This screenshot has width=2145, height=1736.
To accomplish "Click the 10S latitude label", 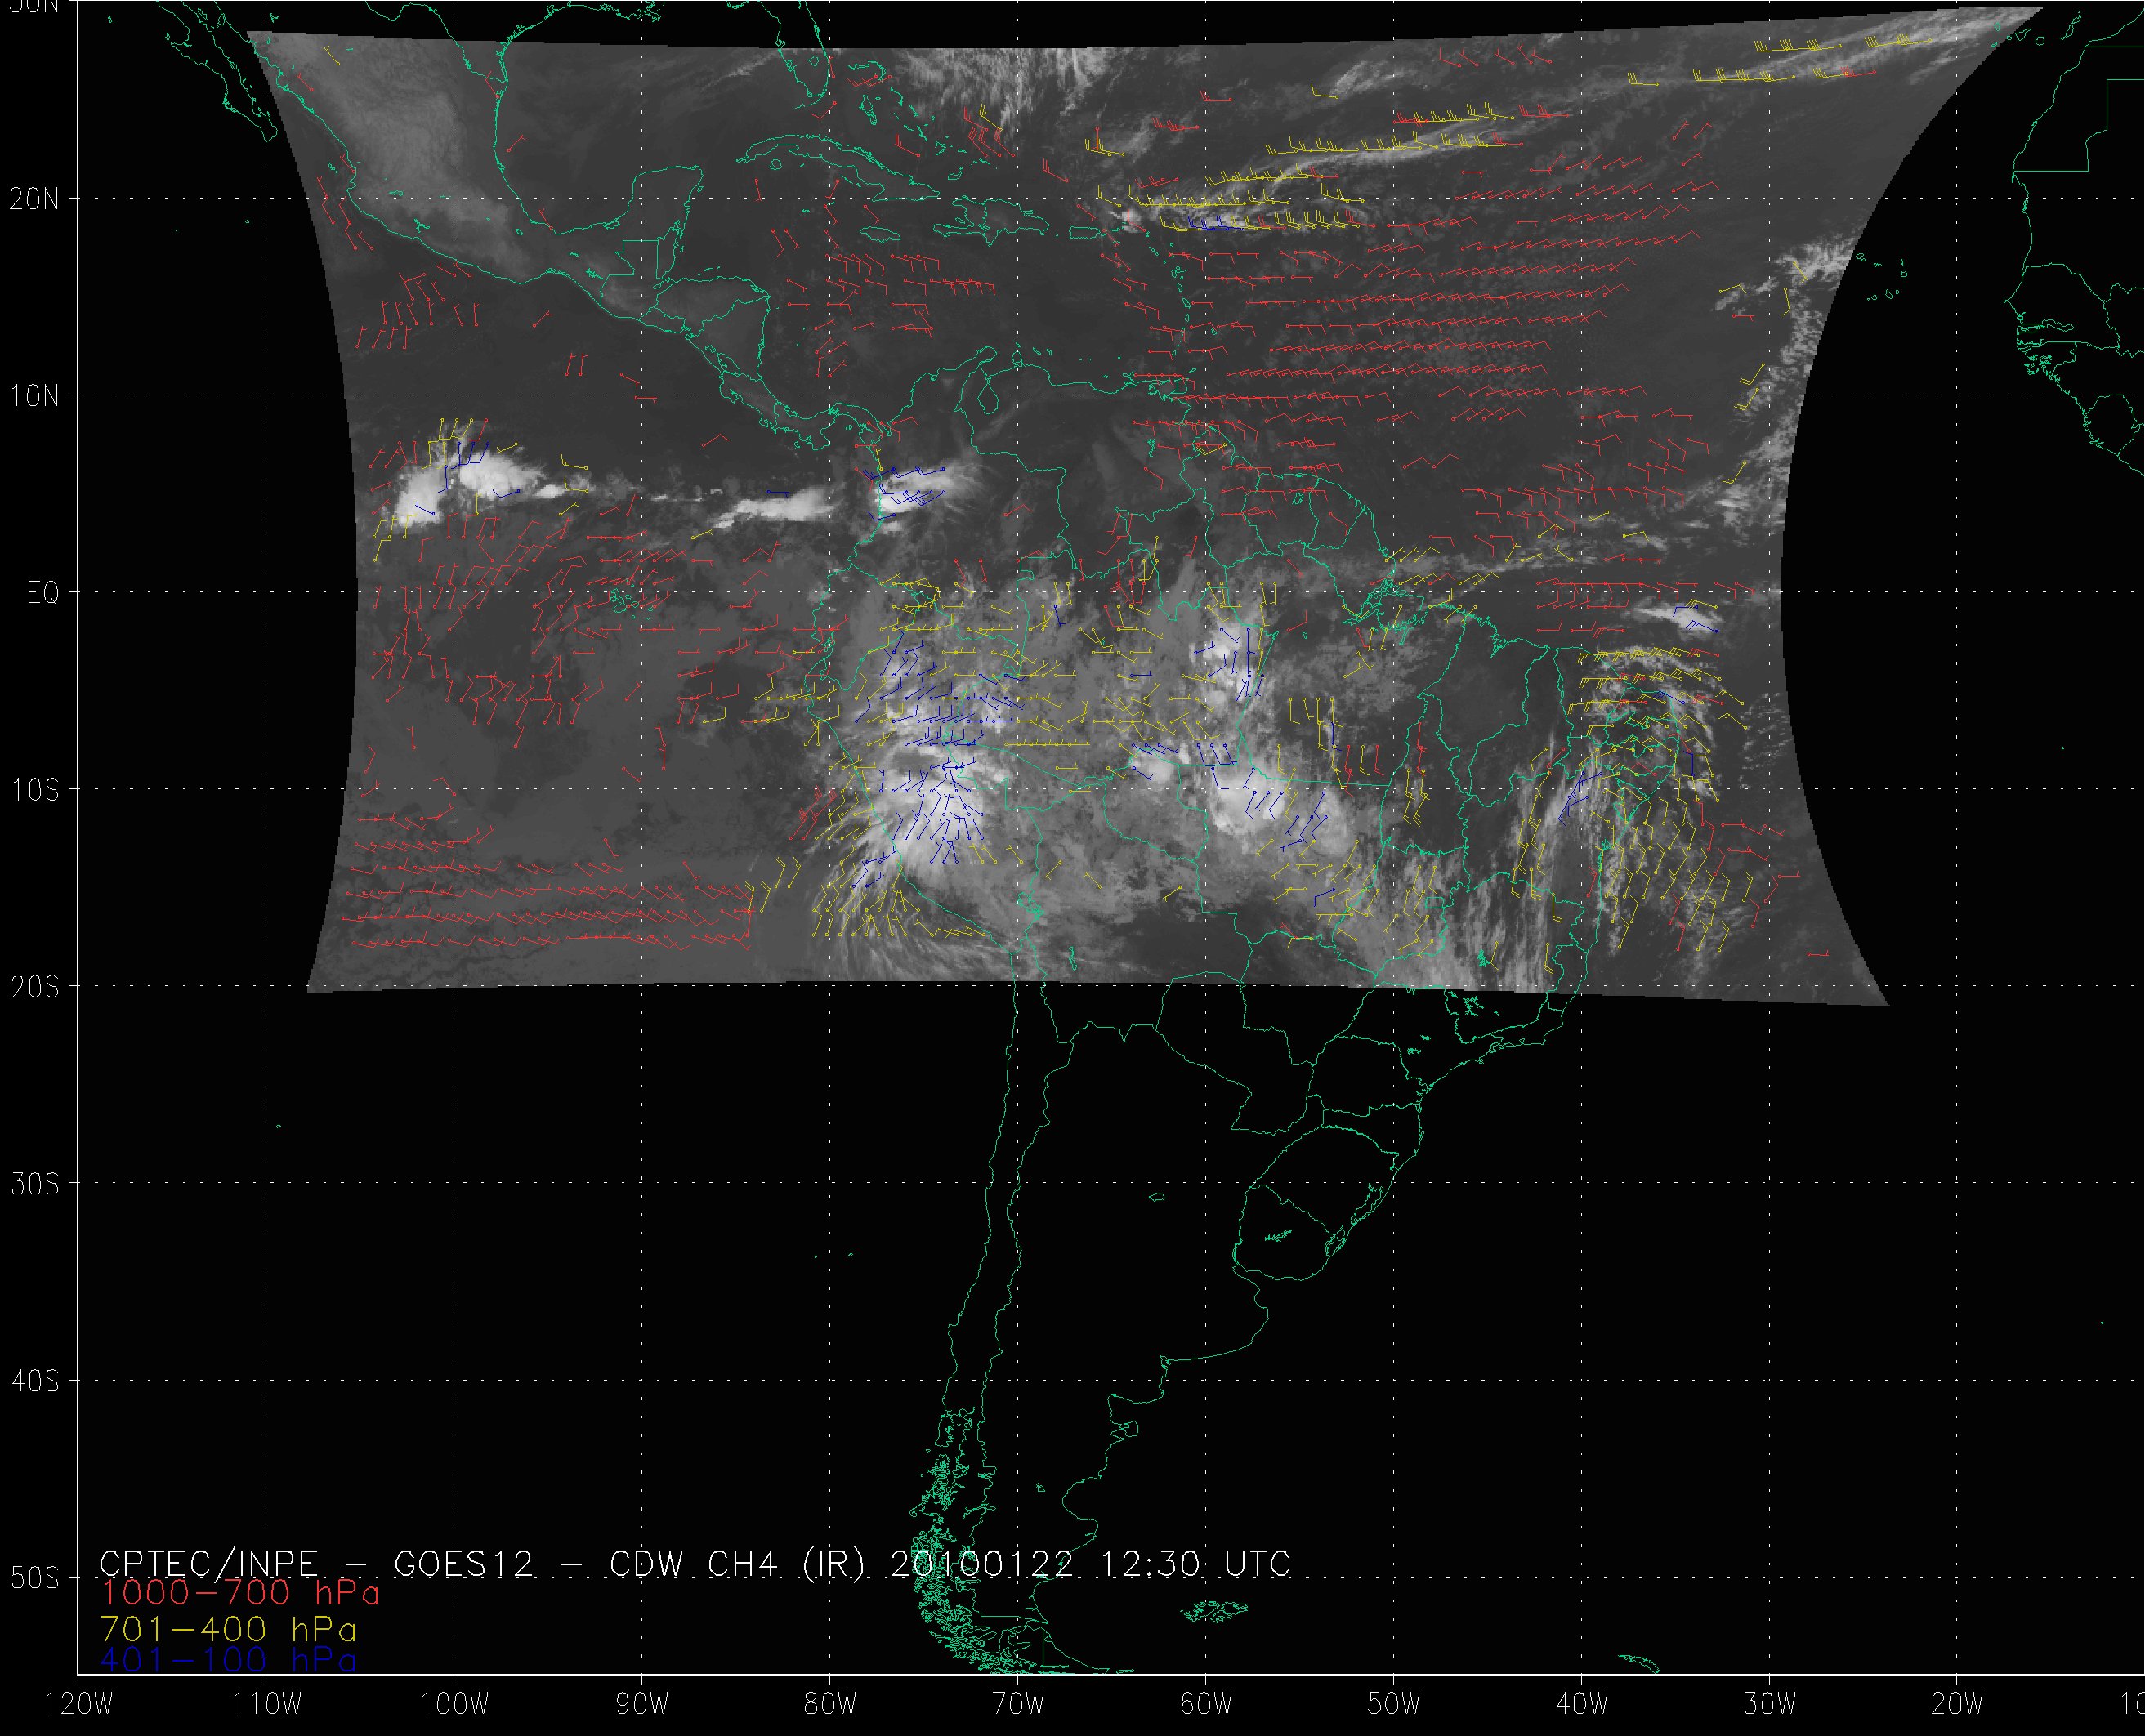I will click(x=35, y=790).
